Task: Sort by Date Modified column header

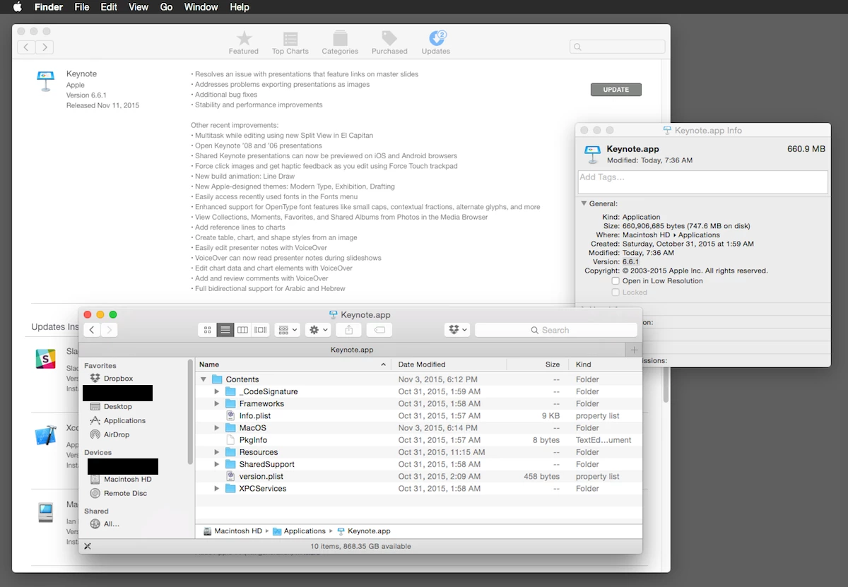Action: (x=449, y=364)
